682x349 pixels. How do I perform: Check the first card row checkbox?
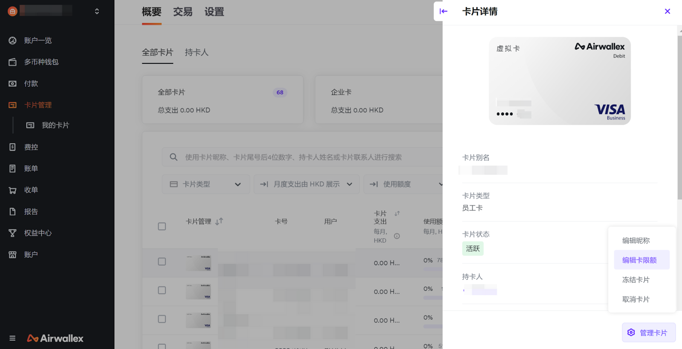coord(162,262)
